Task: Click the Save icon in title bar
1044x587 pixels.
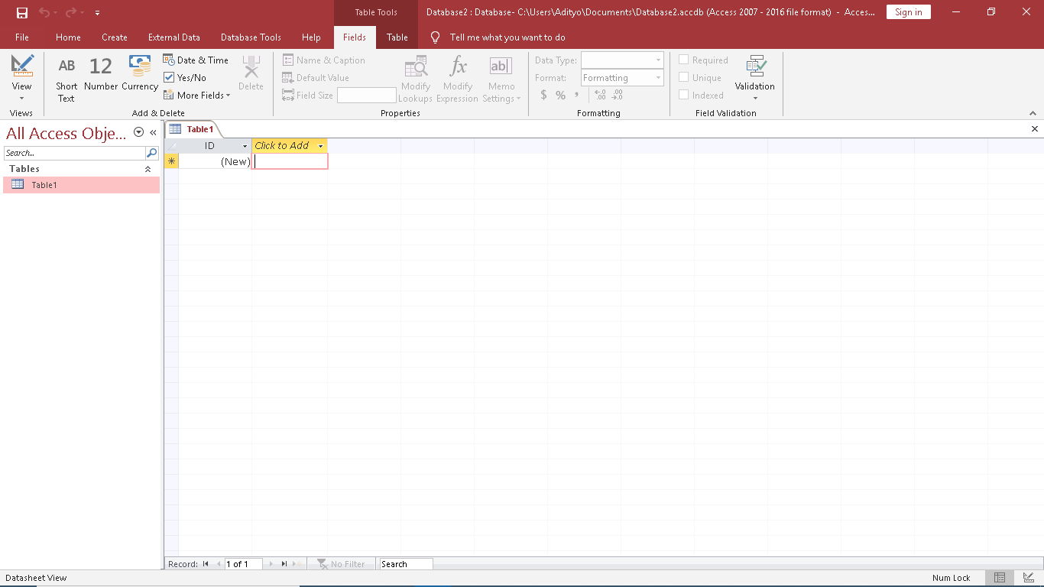Action: coord(22,12)
